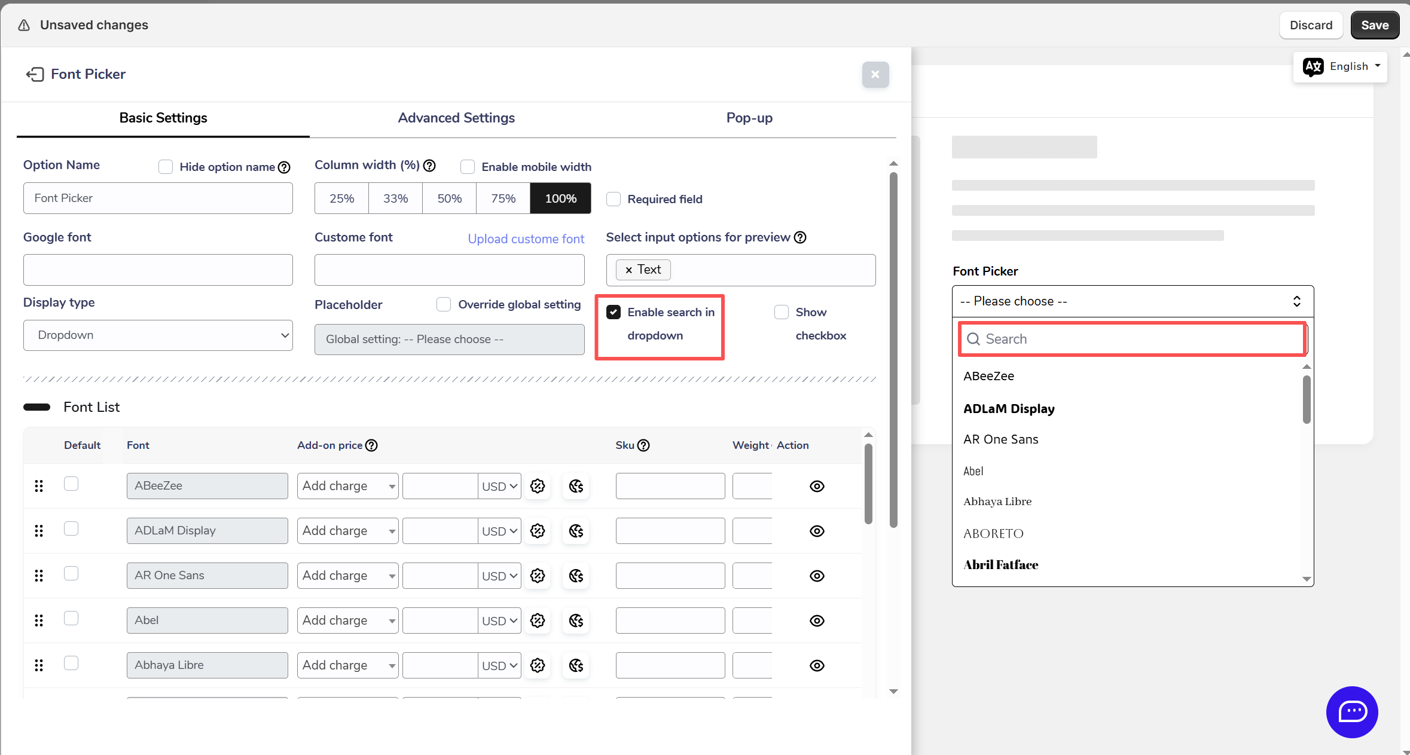This screenshot has width=1410, height=755.
Task: Open the Pop-up tab
Action: (749, 118)
